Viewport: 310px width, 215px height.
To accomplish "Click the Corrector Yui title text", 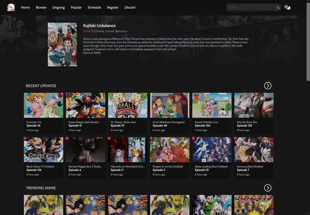I will pyautogui.click(x=34, y=122).
